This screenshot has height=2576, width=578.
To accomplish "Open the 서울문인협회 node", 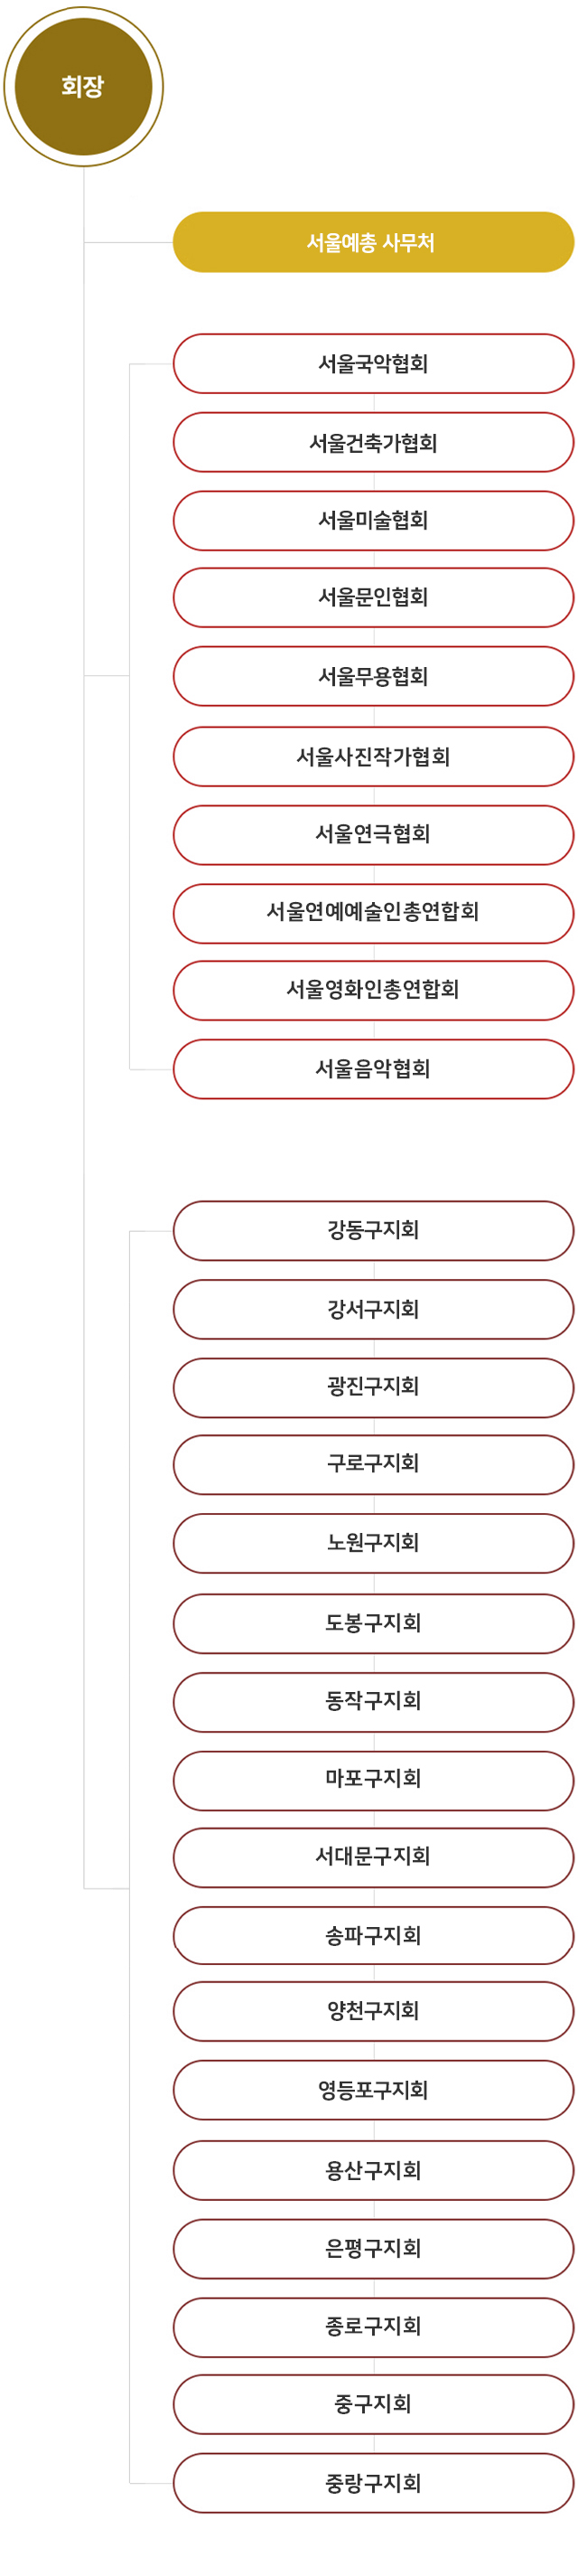I will click(373, 597).
